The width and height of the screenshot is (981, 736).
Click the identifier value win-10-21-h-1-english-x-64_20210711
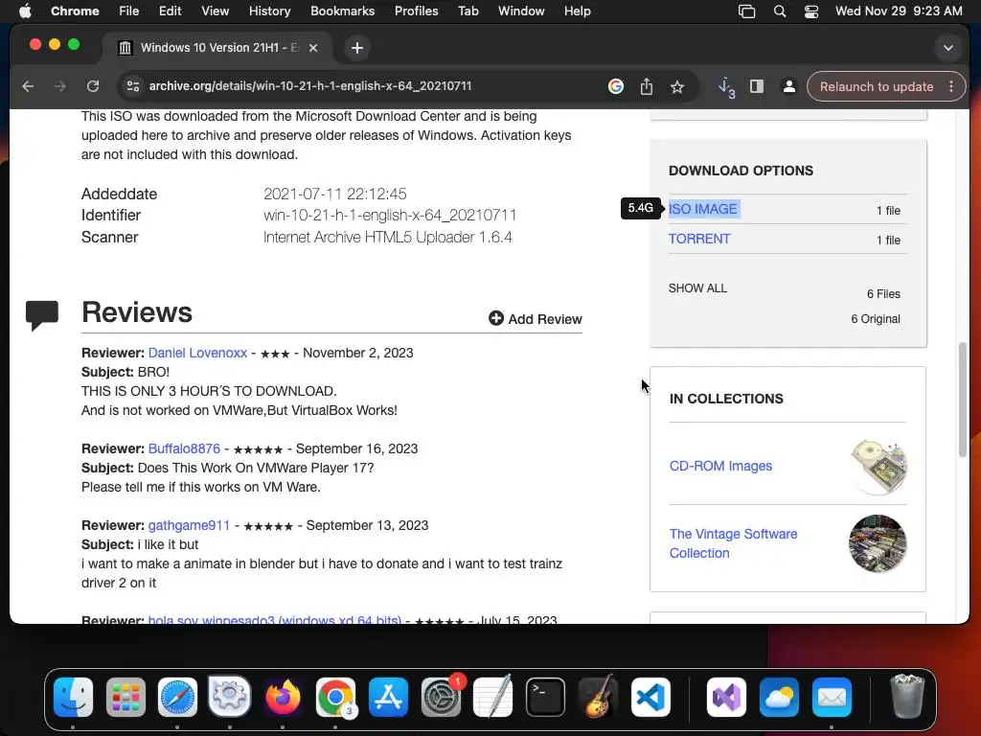(x=390, y=216)
